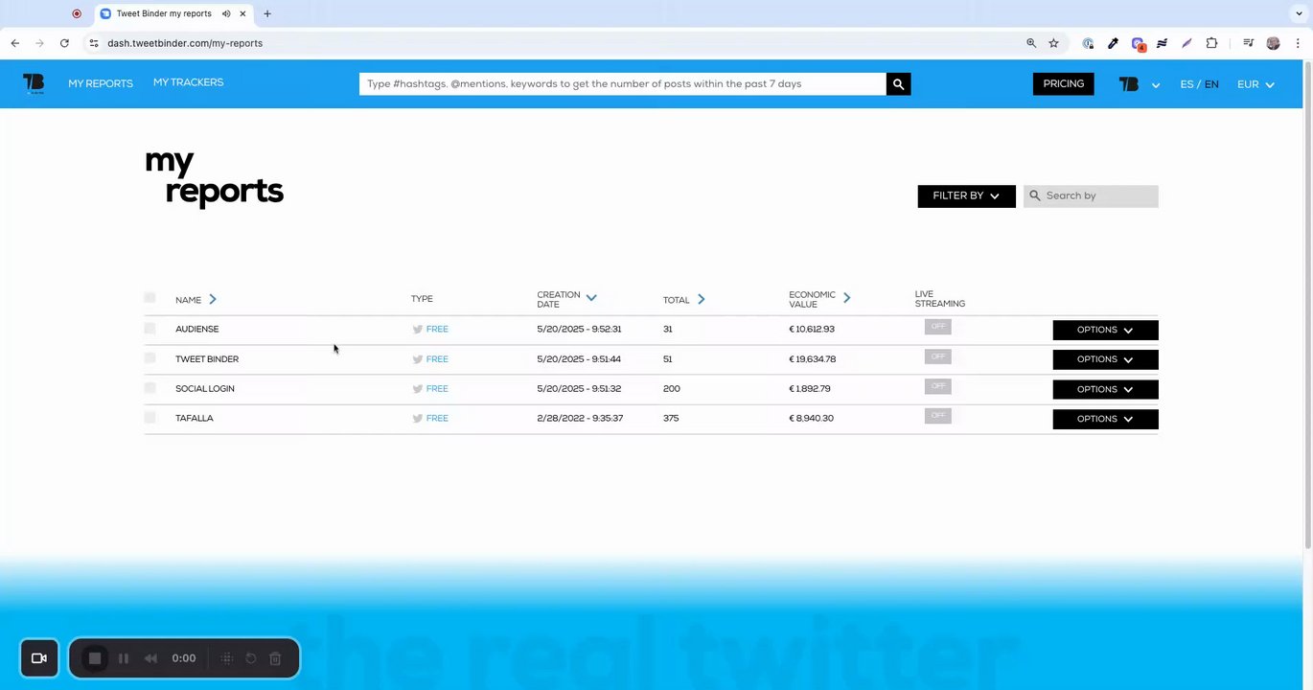The width and height of the screenshot is (1313, 690).
Task: Open the Chrome tab search dropdown
Action: pyautogui.click(x=1300, y=13)
